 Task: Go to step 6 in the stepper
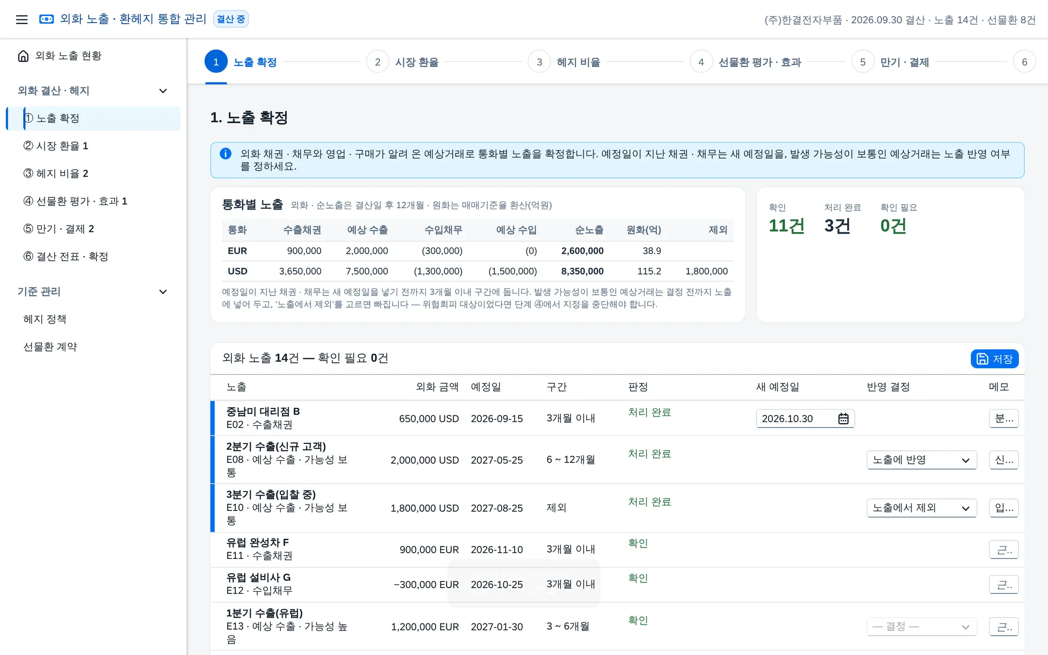pyautogui.click(x=1024, y=62)
